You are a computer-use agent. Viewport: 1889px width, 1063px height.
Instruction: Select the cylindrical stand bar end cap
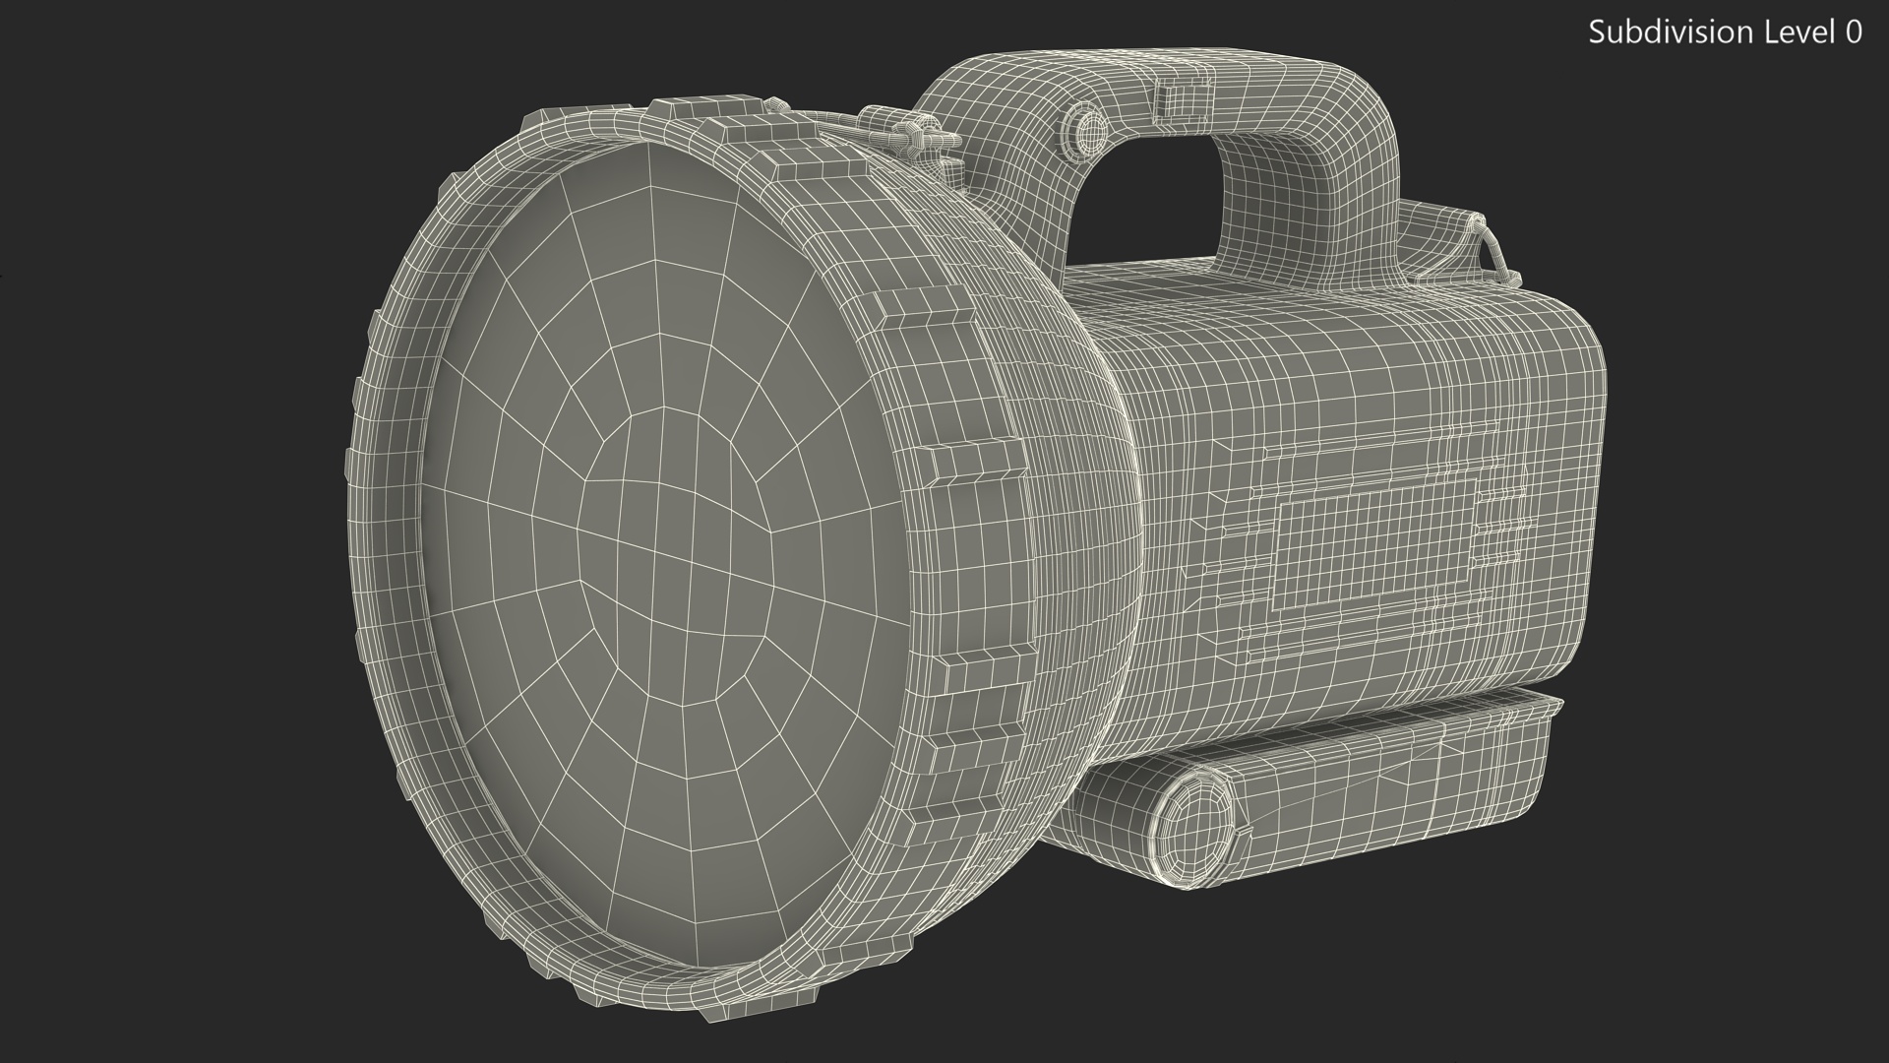[x=1193, y=825]
